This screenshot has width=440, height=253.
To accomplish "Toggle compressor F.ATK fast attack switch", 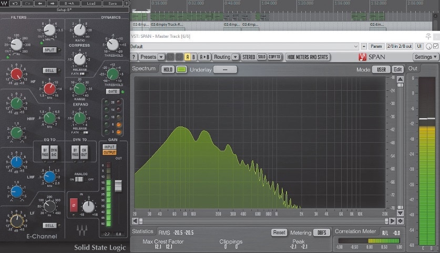I will tap(82, 73).
